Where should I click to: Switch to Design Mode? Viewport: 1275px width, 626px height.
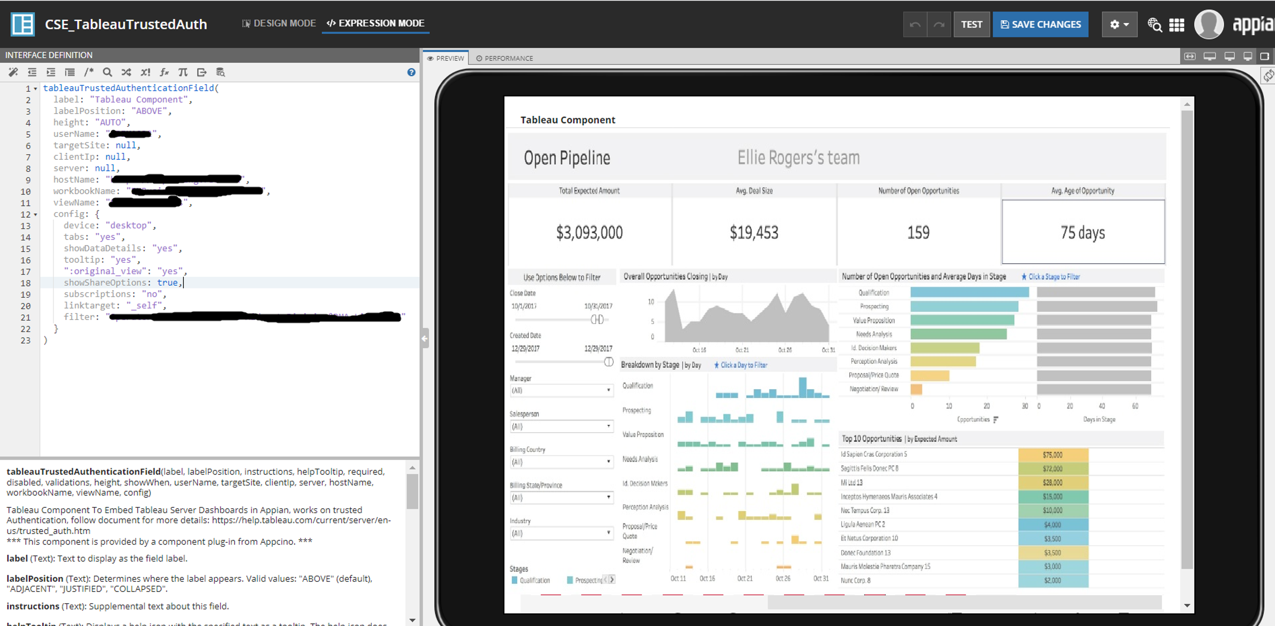pos(279,23)
